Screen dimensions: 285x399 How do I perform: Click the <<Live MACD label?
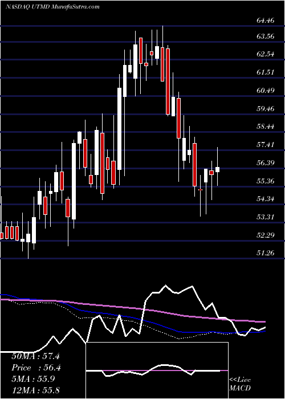(x=240, y=384)
